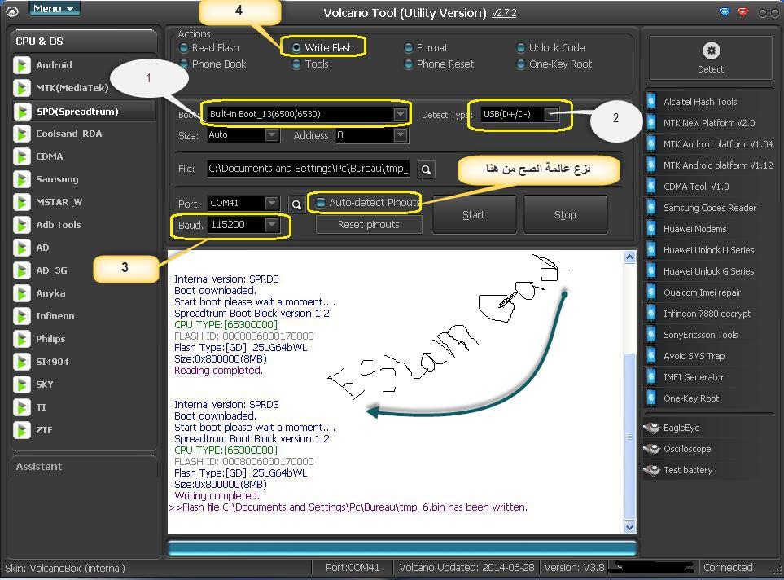Expand the Boot selection dropdown
This screenshot has width=784, height=580.
(400, 114)
